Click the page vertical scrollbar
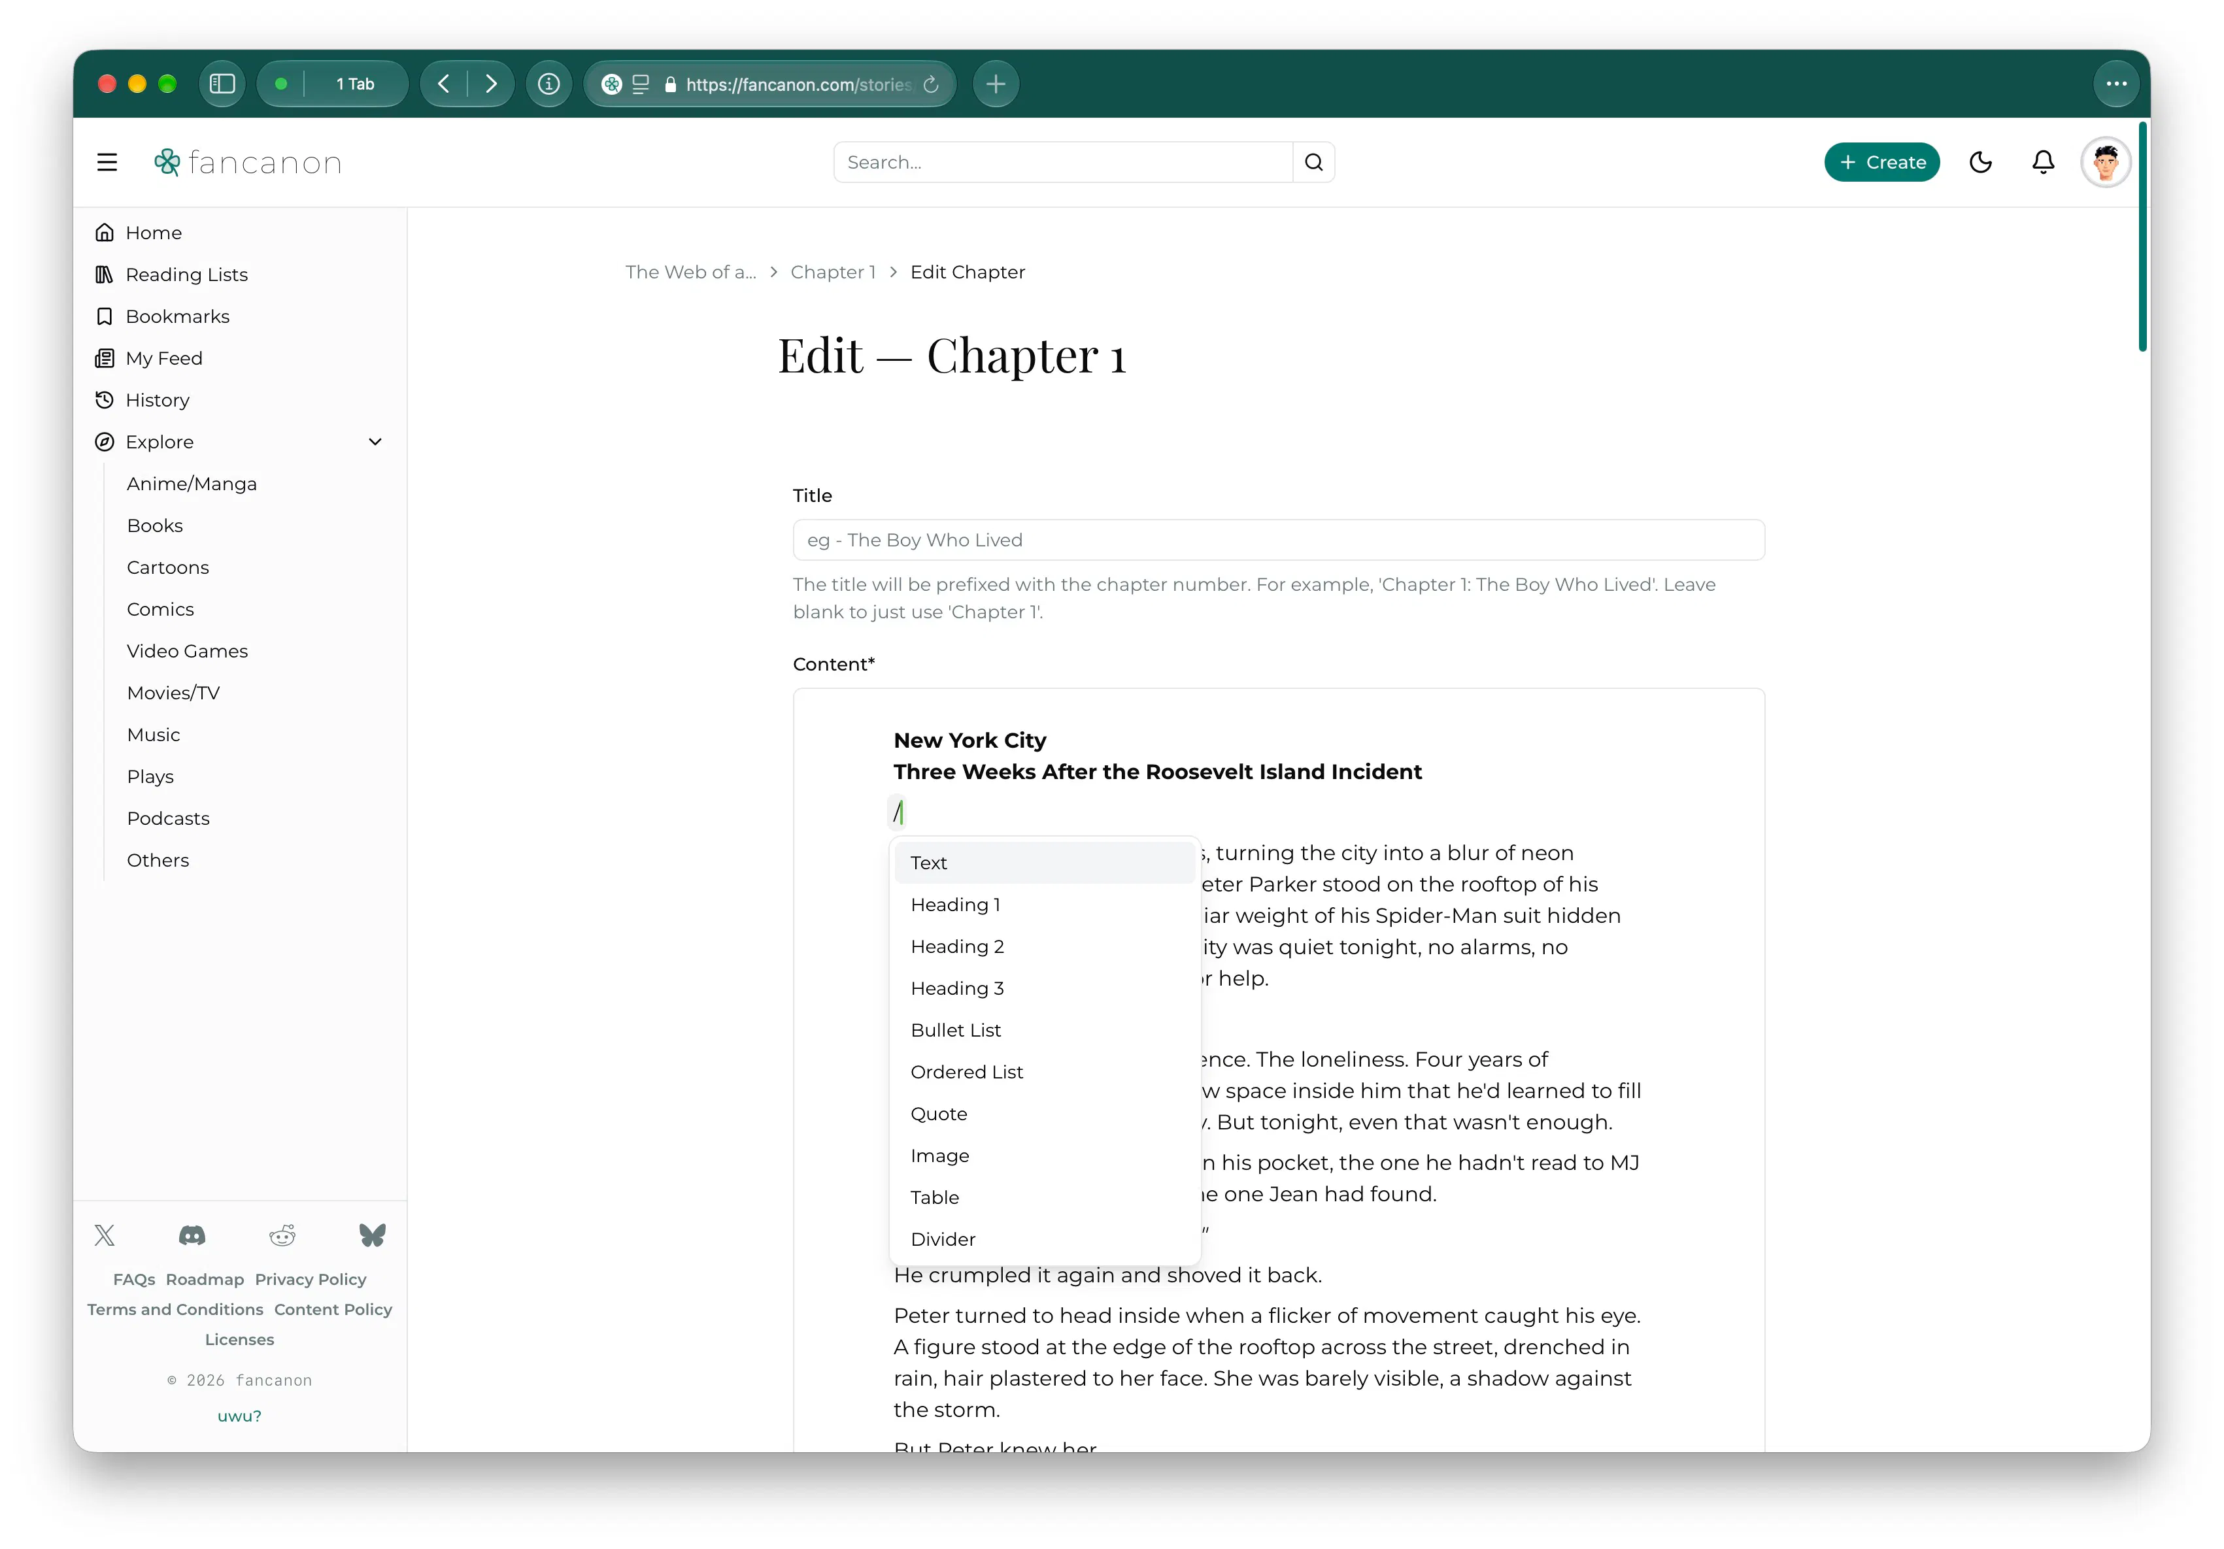Screen dimensions: 2224x1549 pyautogui.click(x=2144, y=237)
